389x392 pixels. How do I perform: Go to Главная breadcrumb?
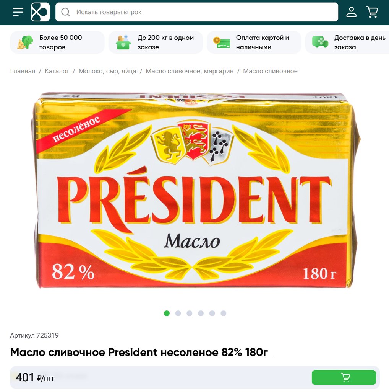point(23,71)
